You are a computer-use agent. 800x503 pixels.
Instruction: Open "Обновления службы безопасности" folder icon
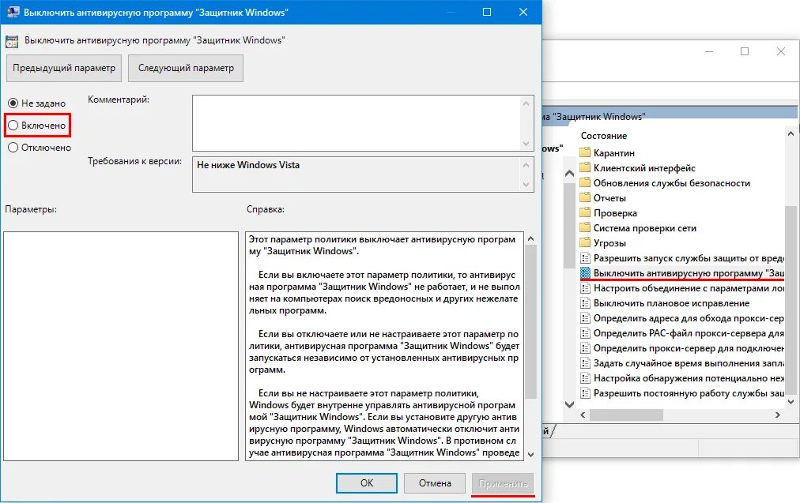tap(585, 182)
